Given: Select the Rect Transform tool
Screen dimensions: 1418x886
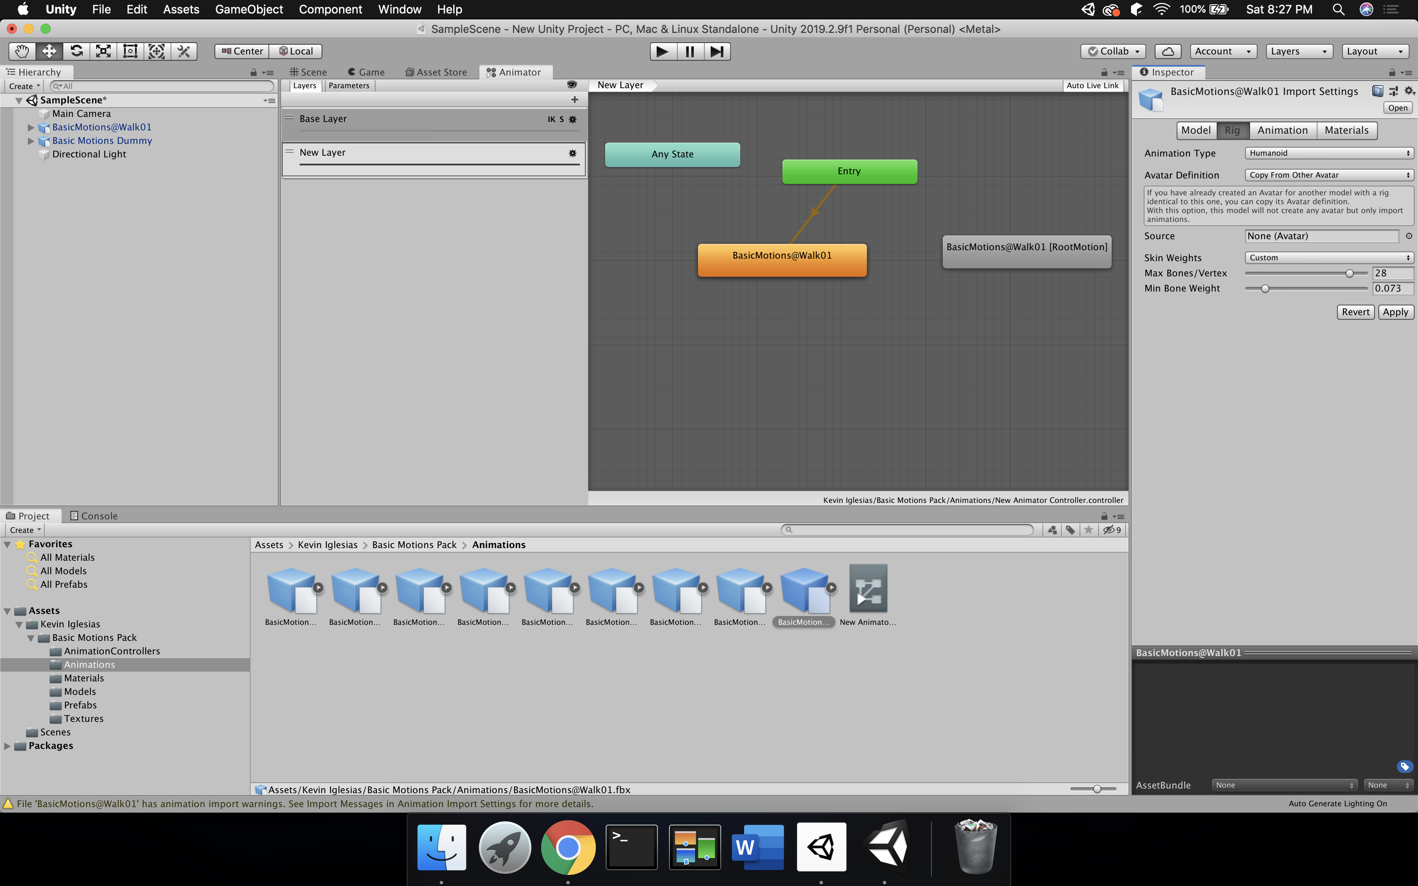Looking at the screenshot, I should click(x=130, y=51).
